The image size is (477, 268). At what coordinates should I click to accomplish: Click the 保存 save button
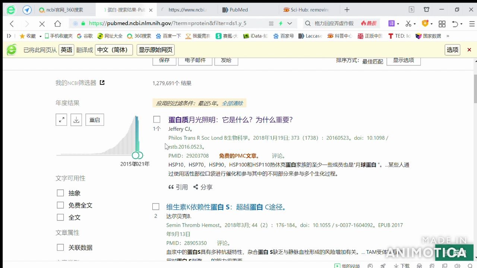point(164,61)
